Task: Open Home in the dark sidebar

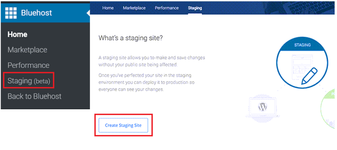Action: tap(17, 34)
